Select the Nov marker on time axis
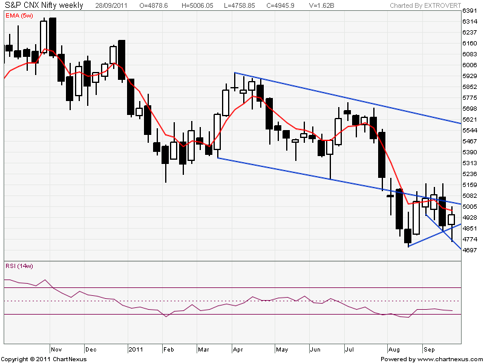484x363 pixels. pos(57,350)
